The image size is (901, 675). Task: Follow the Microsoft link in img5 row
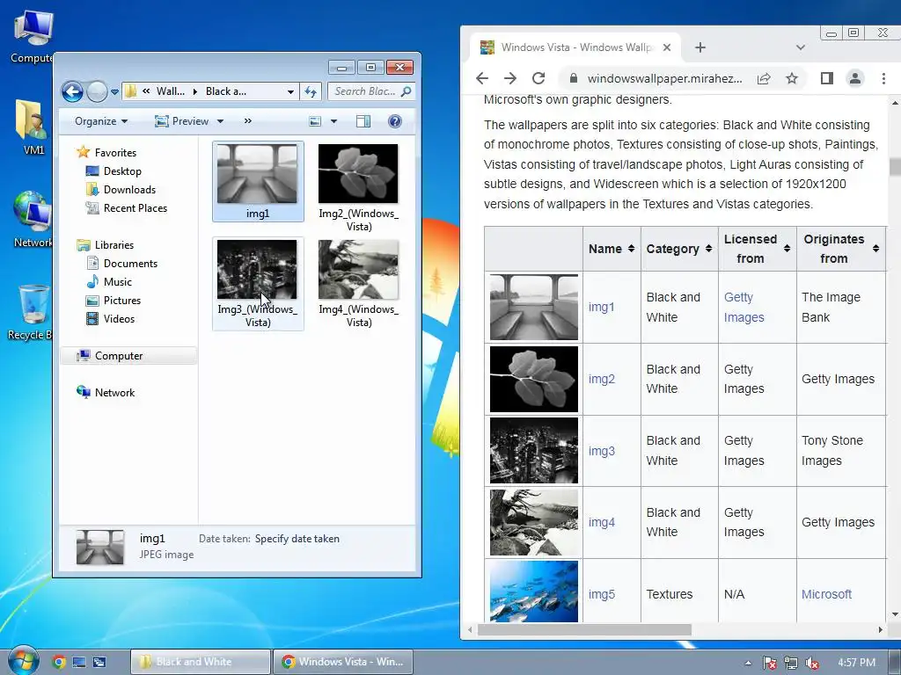(826, 594)
